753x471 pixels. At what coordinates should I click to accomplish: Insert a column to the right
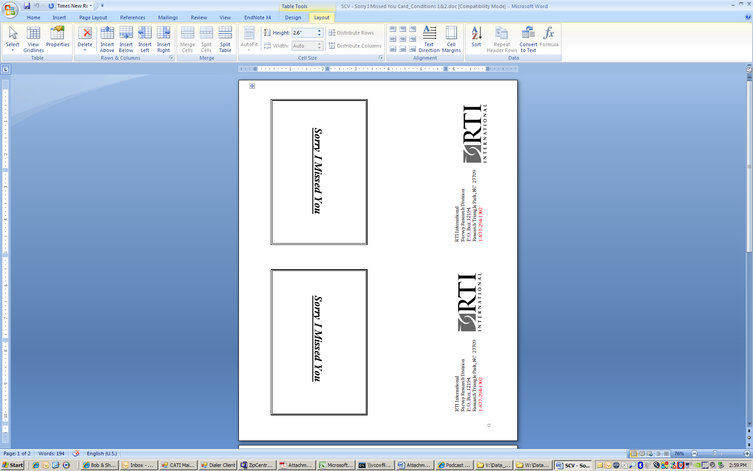[164, 39]
